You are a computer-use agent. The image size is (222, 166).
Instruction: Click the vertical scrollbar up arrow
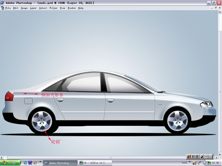[219, 12]
